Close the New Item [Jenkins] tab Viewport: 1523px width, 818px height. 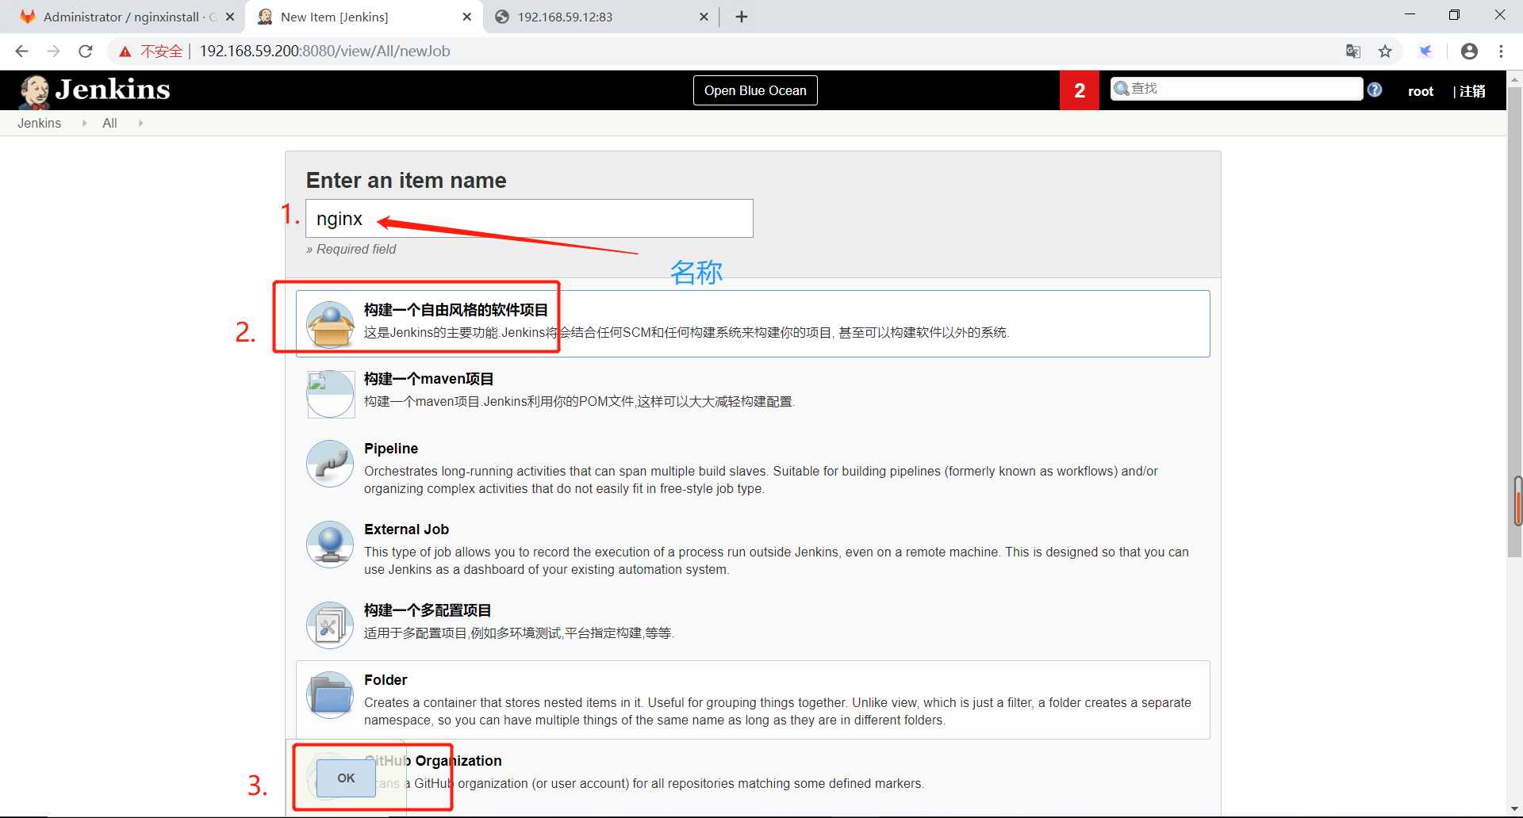tap(467, 17)
